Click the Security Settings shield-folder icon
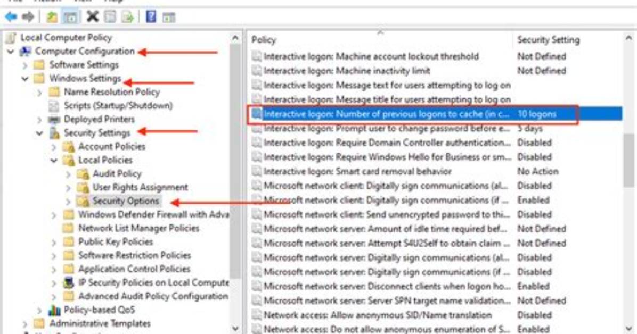Viewport: 637px width, 334px height. [54, 133]
